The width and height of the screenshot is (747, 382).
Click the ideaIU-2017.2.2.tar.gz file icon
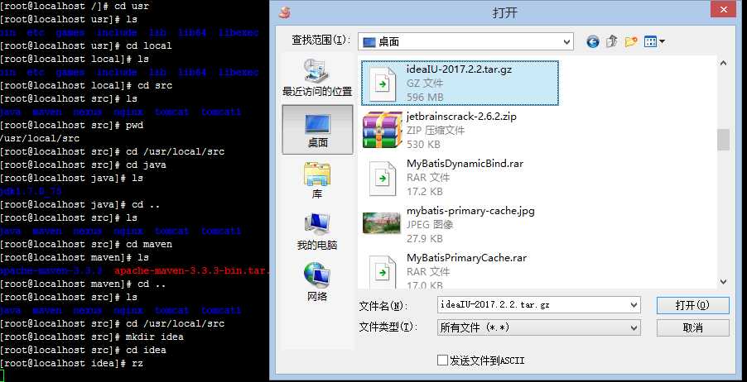click(x=383, y=84)
